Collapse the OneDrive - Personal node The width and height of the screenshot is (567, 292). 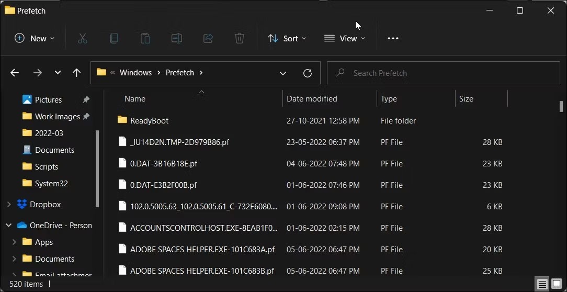click(x=9, y=226)
